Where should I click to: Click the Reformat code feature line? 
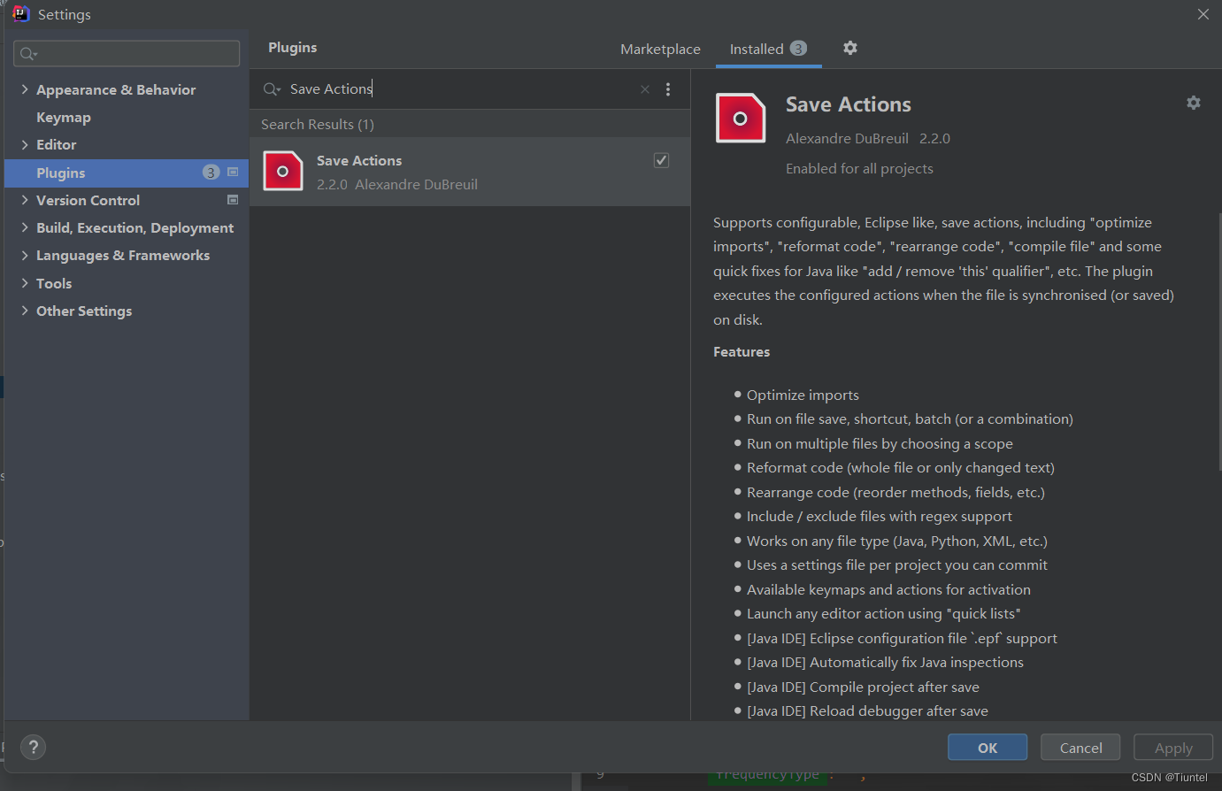[901, 467]
